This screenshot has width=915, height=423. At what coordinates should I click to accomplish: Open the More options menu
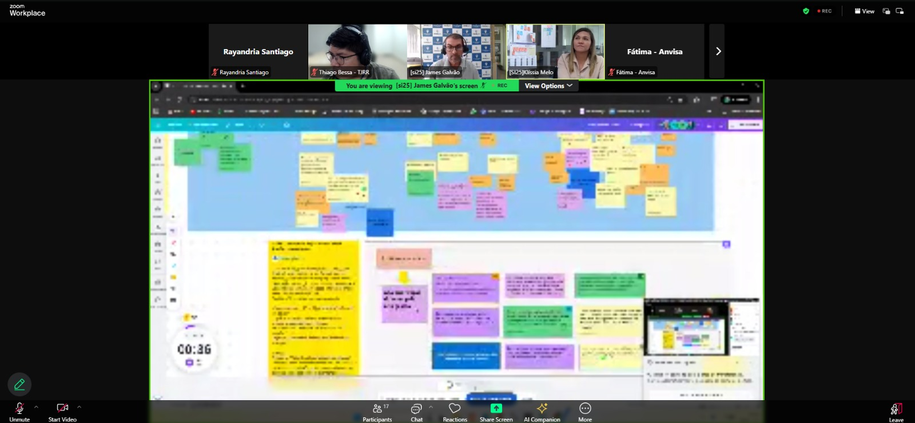584,411
